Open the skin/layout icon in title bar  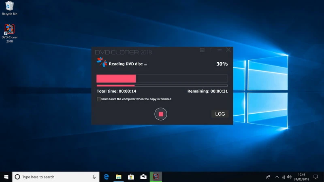202,50
